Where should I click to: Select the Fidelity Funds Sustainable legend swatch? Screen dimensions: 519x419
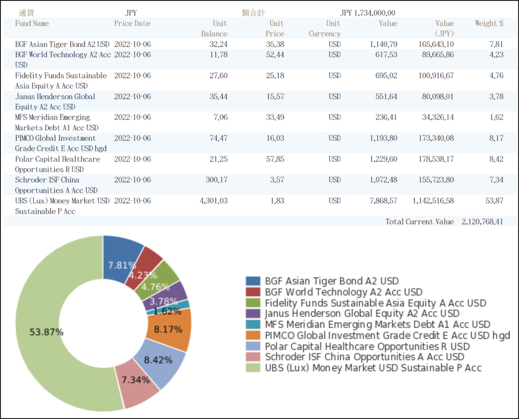(253, 303)
